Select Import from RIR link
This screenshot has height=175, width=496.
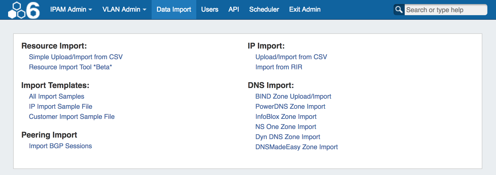point(279,67)
